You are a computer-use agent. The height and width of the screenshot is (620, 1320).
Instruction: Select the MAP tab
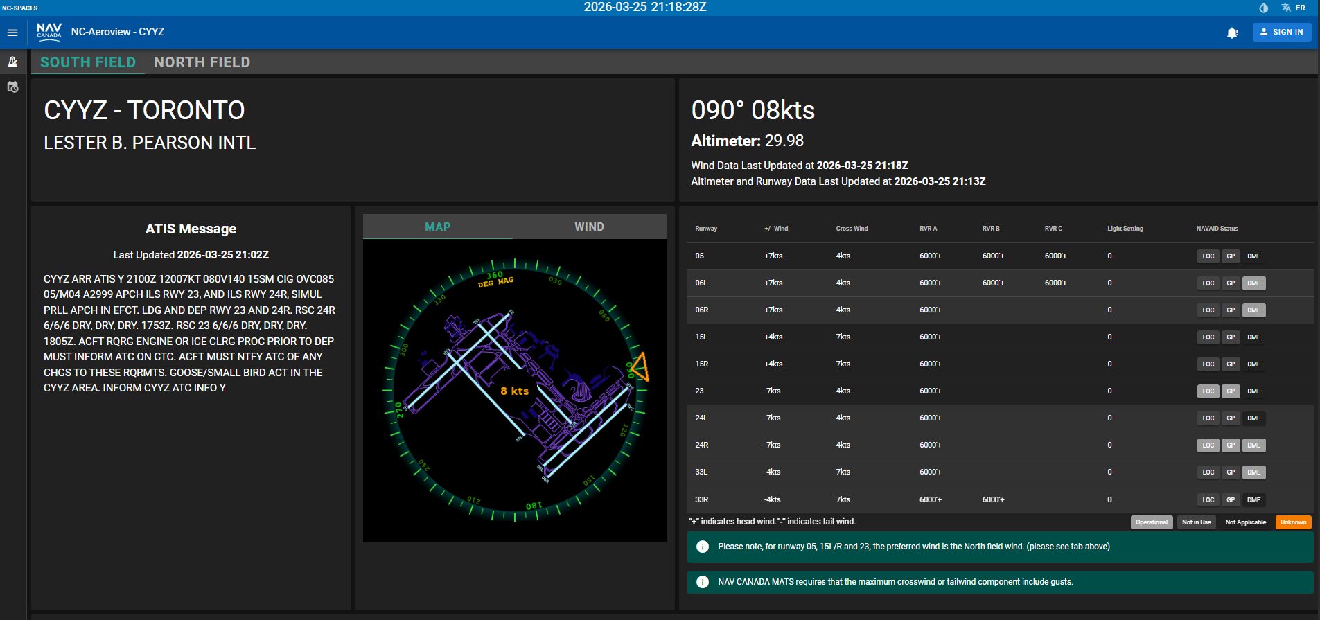[x=438, y=227]
